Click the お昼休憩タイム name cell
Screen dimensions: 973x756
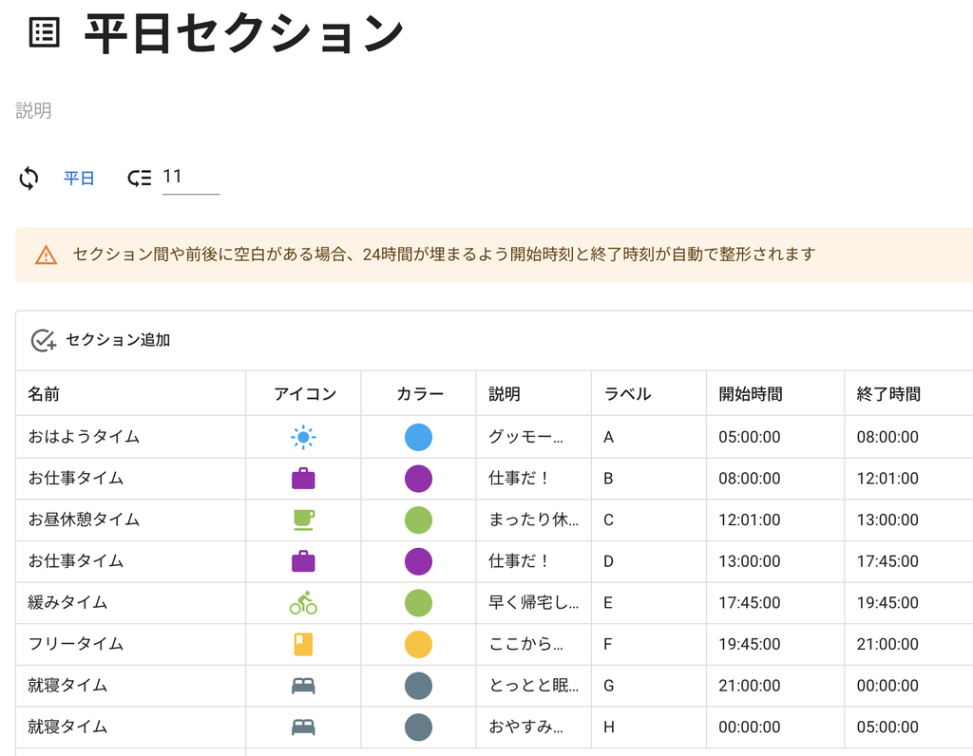(131, 520)
